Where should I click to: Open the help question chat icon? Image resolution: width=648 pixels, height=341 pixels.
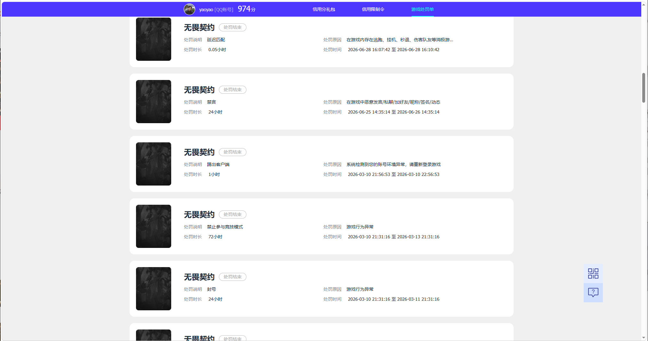593,293
